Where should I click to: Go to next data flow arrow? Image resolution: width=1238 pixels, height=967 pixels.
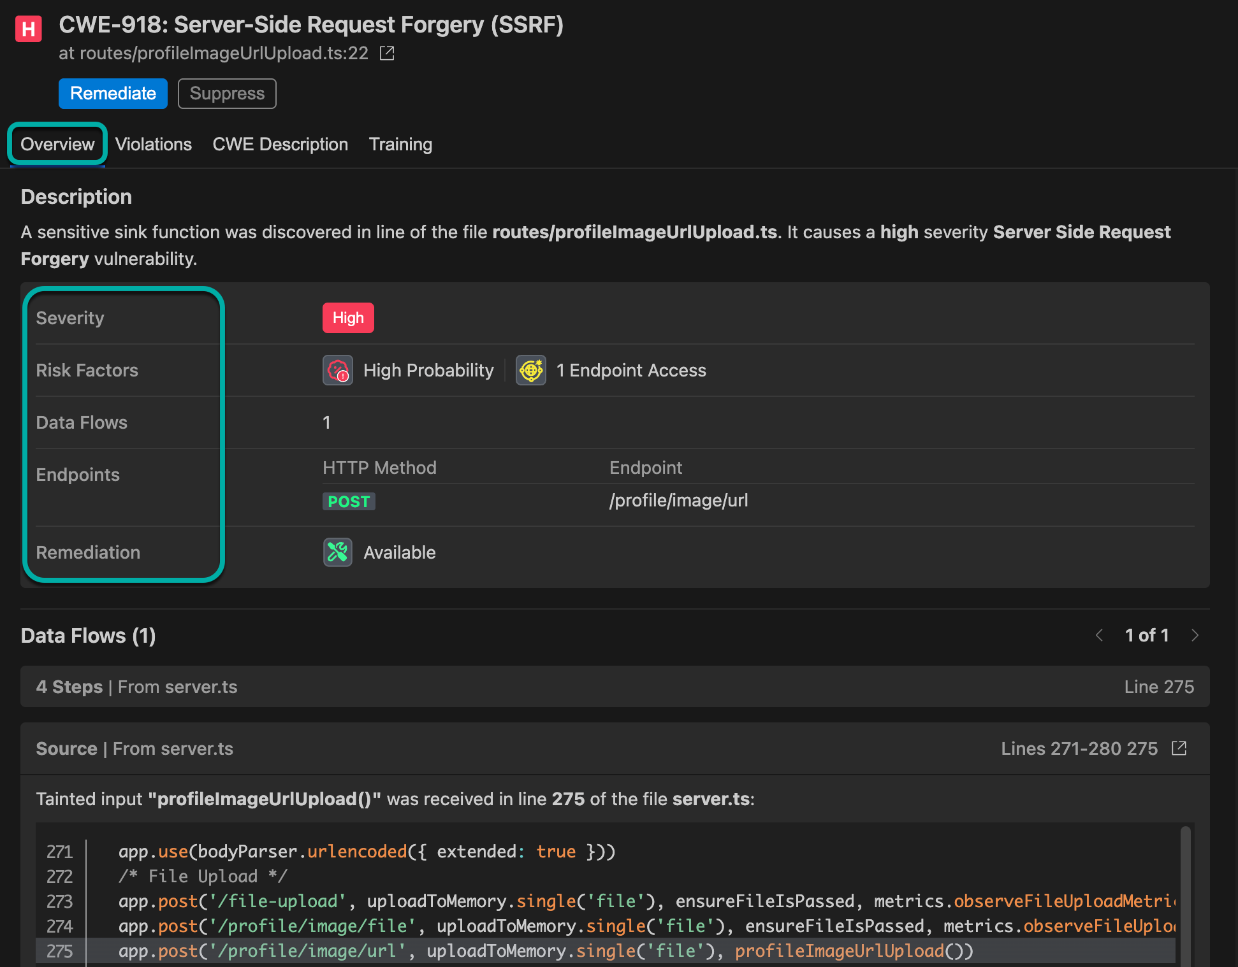click(1195, 635)
